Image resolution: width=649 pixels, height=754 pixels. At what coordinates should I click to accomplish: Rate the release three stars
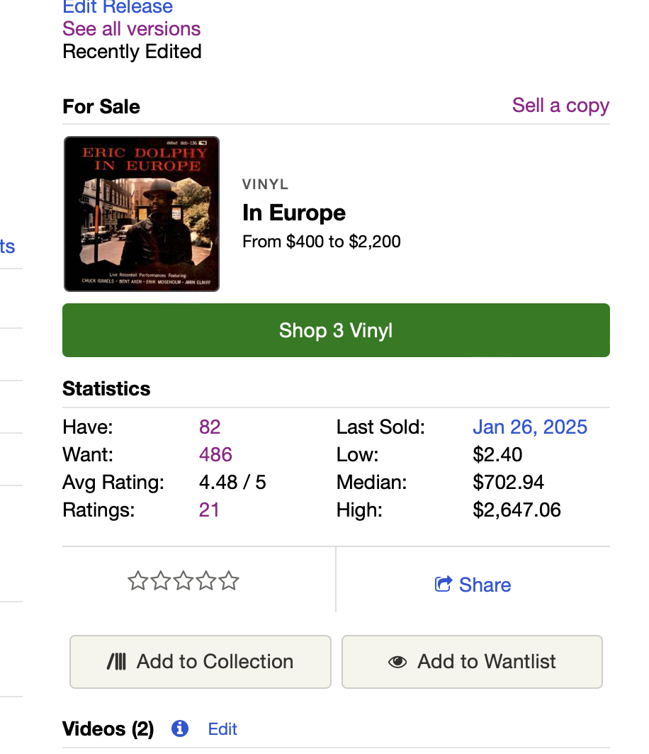(x=184, y=582)
